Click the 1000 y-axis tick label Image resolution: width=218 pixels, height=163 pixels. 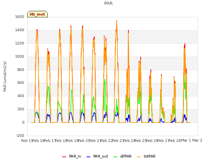20,57
